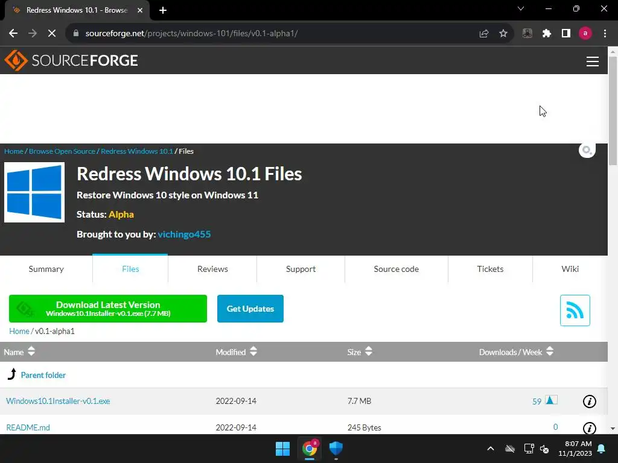
Task: Open Redress Windows 10.1 breadcrumb link
Action: coord(137,151)
